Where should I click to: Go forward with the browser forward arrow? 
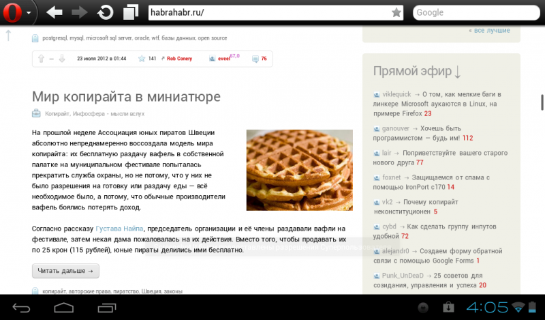pyautogui.click(x=80, y=12)
